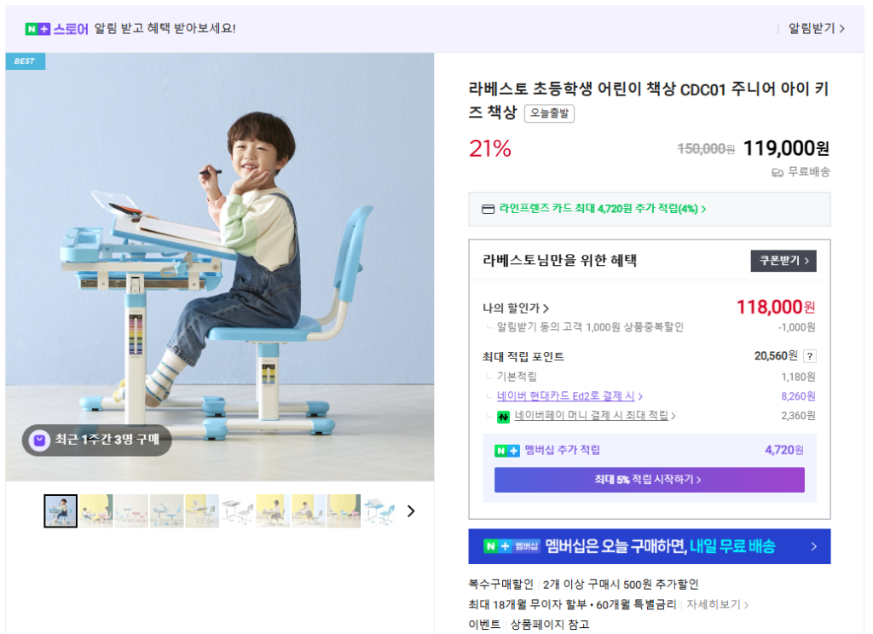This screenshot has width=873, height=634.
Task: Click the N+ 스토어 logo icon
Action: (38, 29)
